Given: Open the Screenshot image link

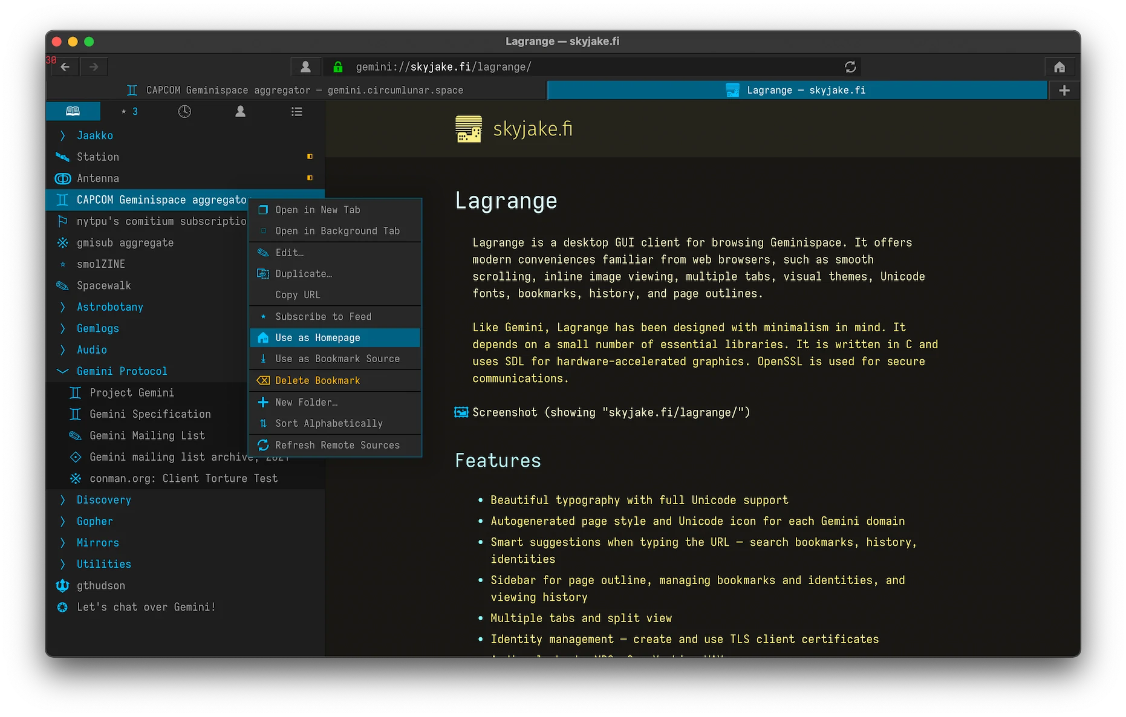Looking at the screenshot, I should coord(611,412).
